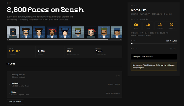Click the gallery scroll-right arrow

(x=121, y=40)
